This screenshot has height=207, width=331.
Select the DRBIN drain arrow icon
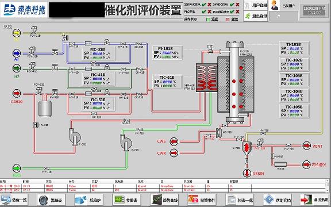(x=247, y=173)
